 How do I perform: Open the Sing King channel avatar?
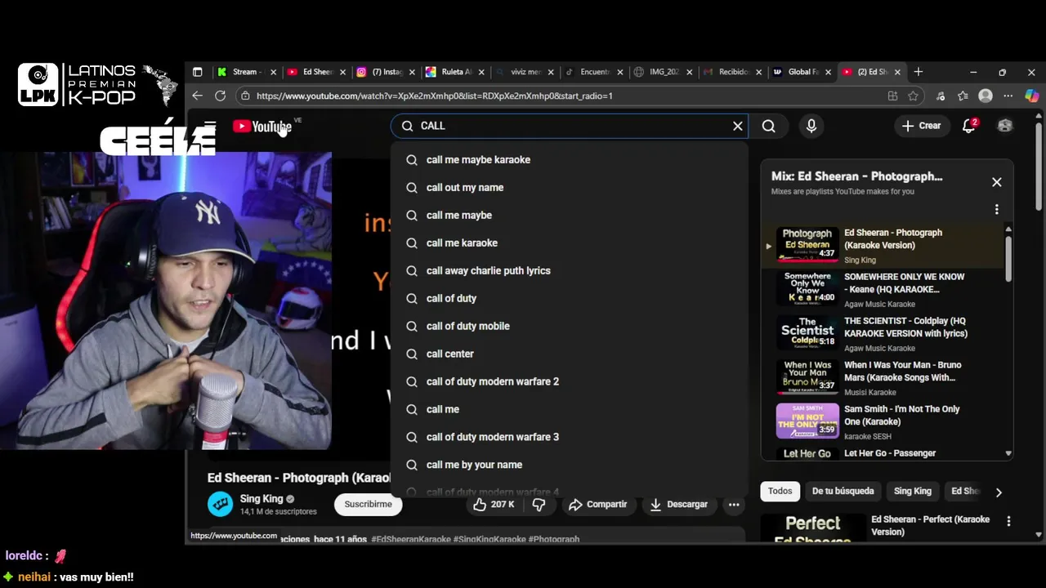tap(220, 504)
